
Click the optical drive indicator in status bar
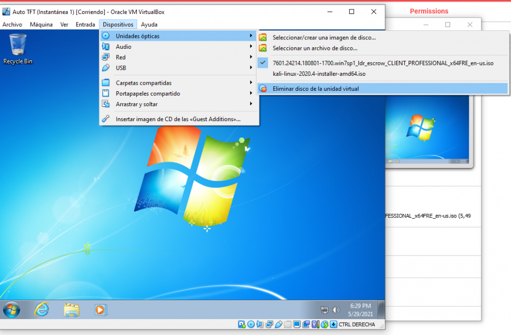click(251, 325)
